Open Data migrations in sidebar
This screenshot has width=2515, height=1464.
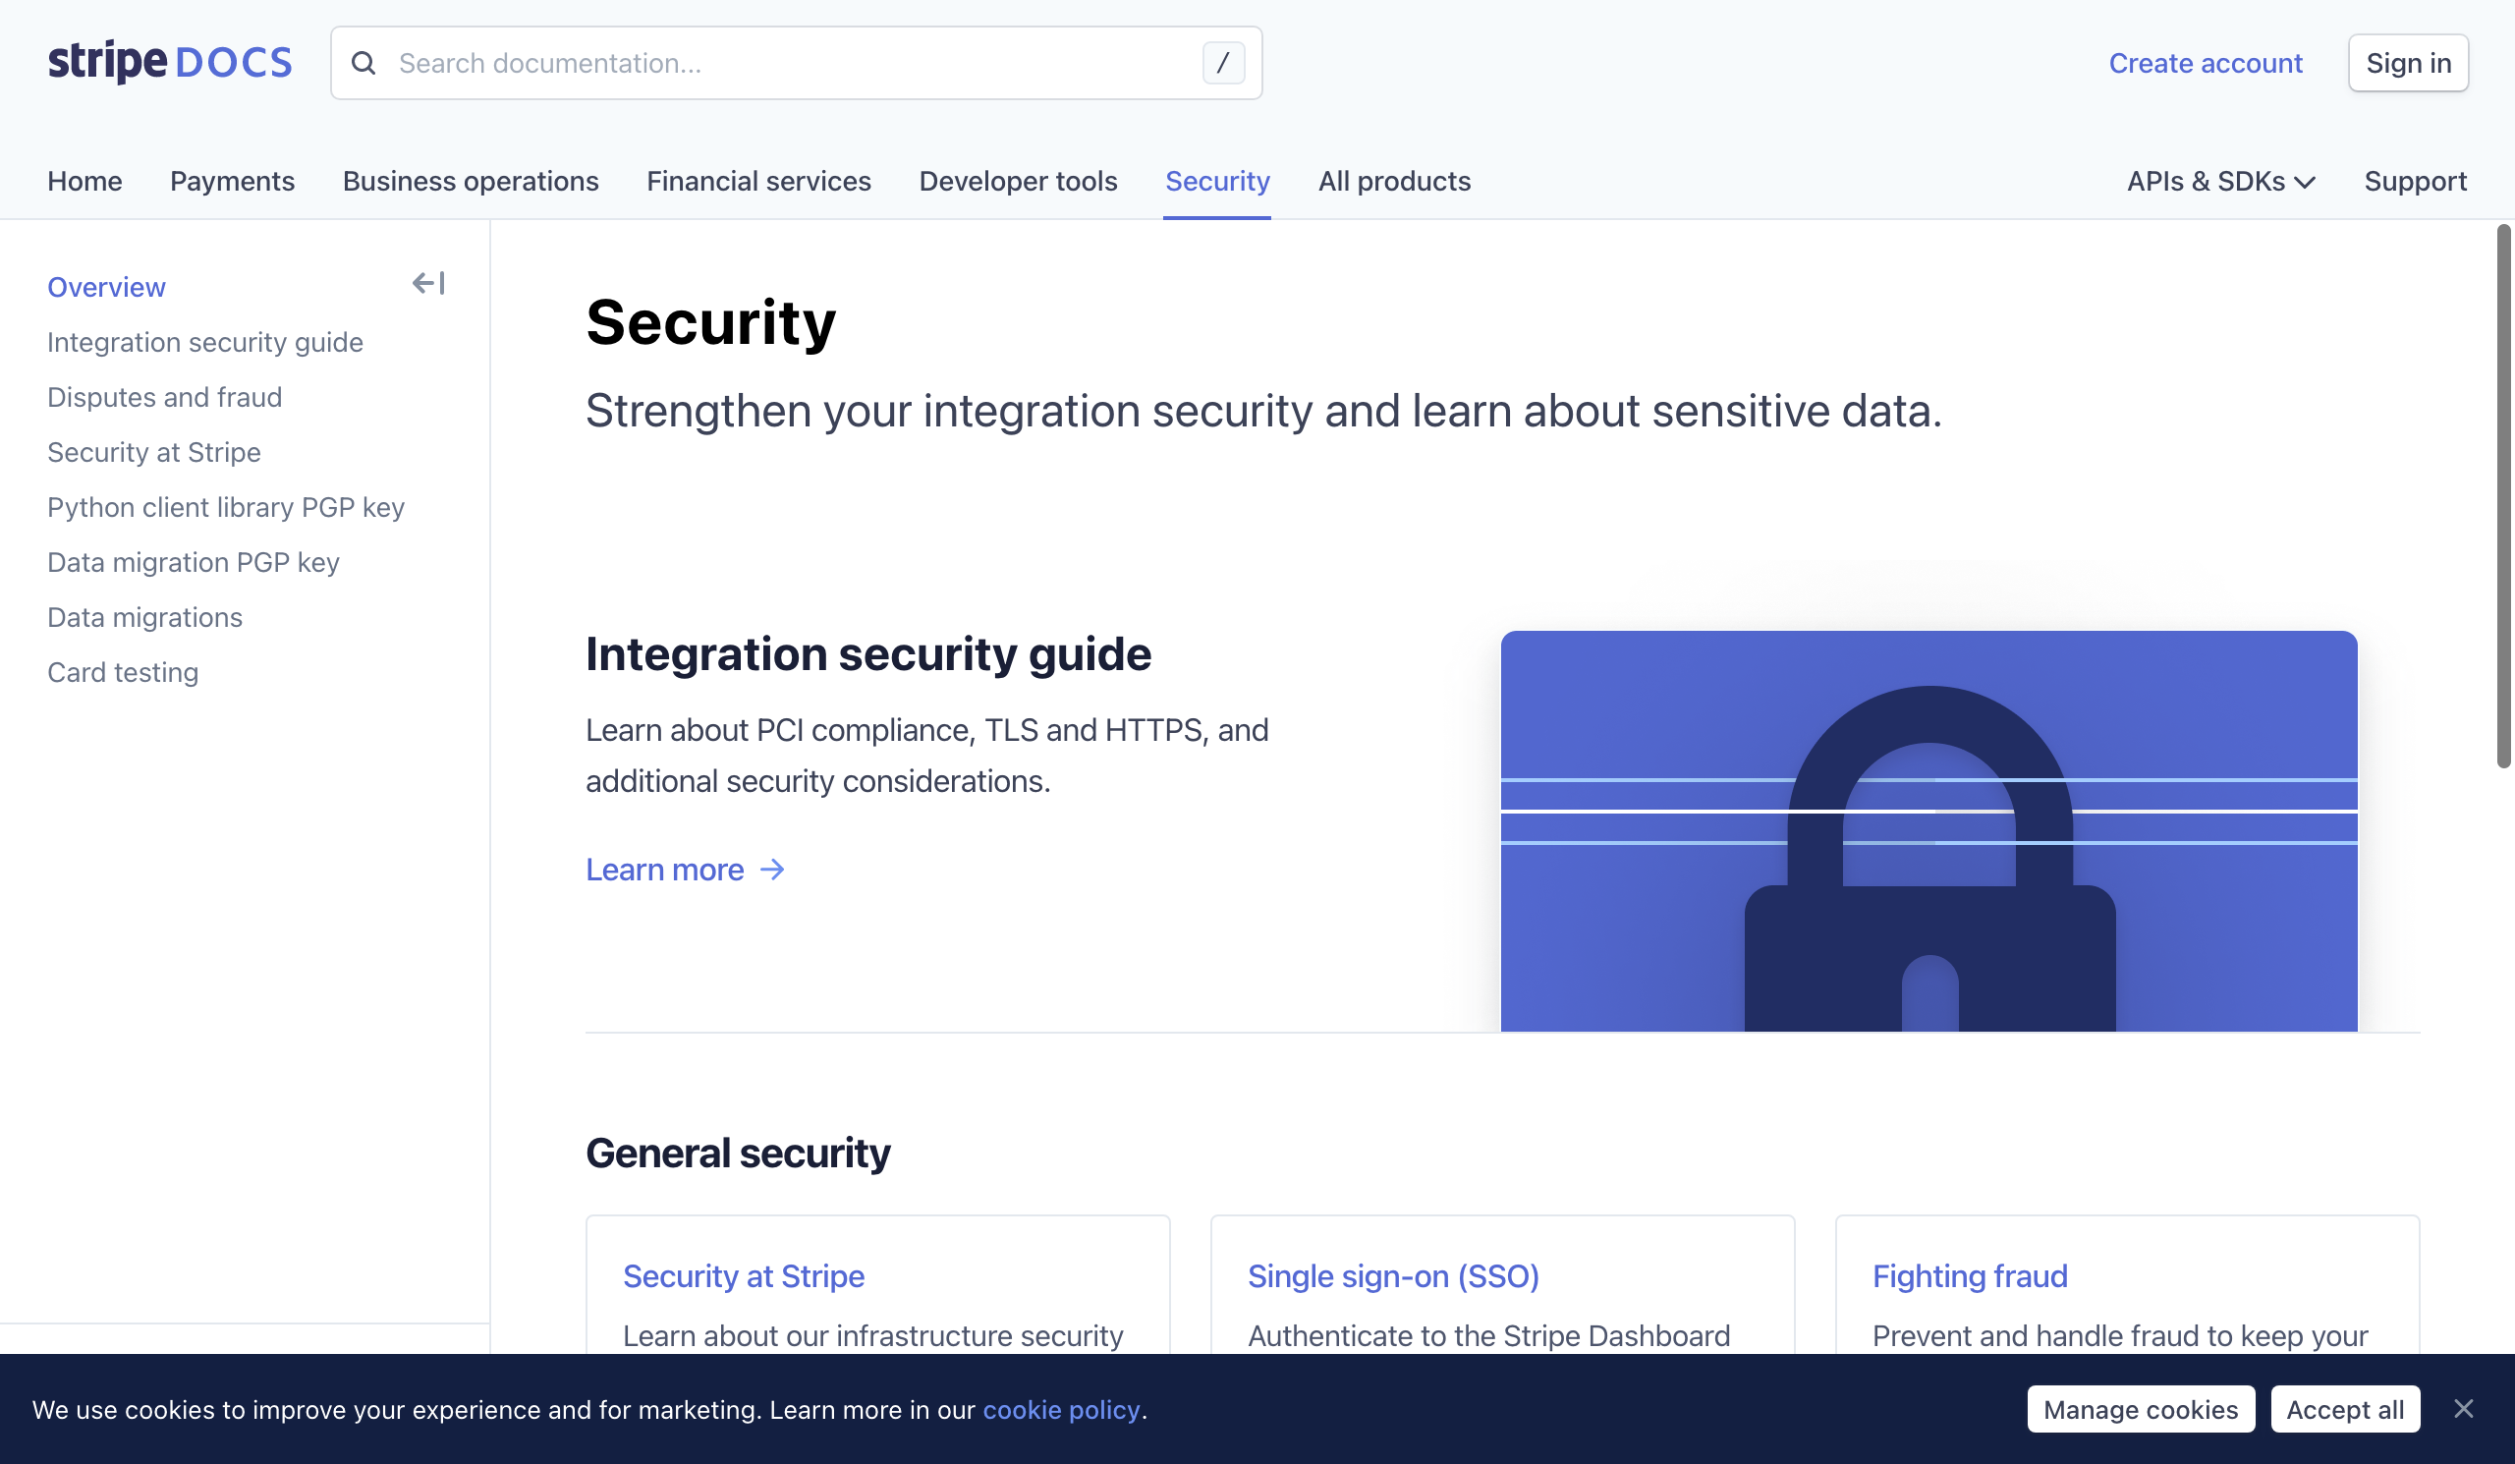tap(144, 616)
